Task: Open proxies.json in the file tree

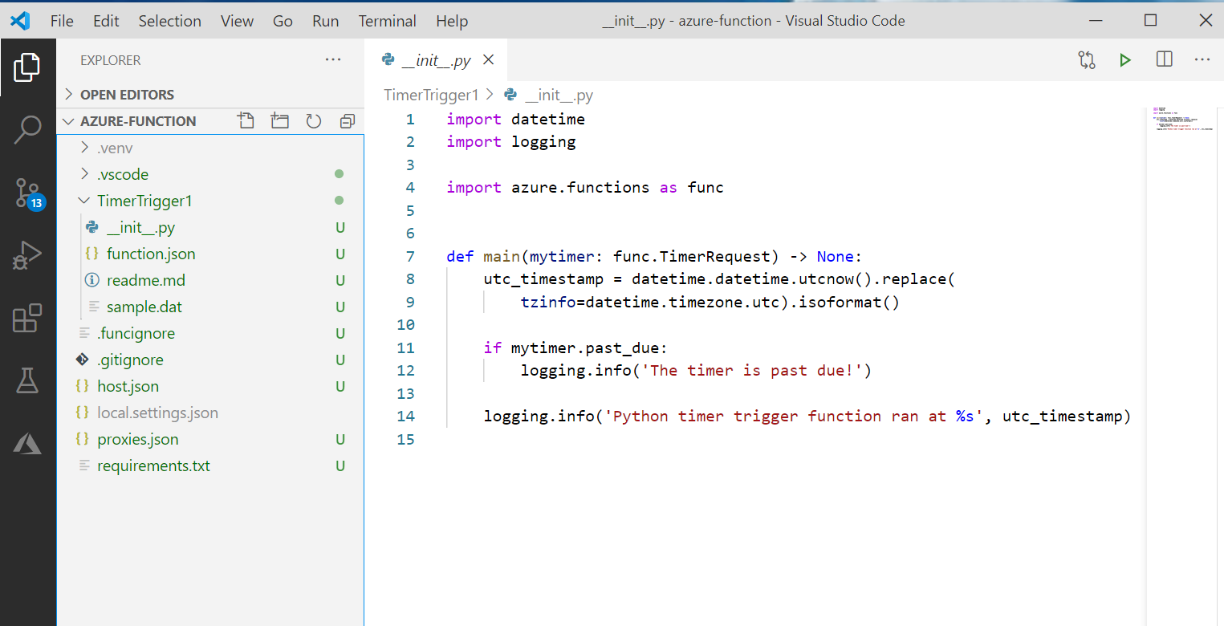Action: (210, 439)
